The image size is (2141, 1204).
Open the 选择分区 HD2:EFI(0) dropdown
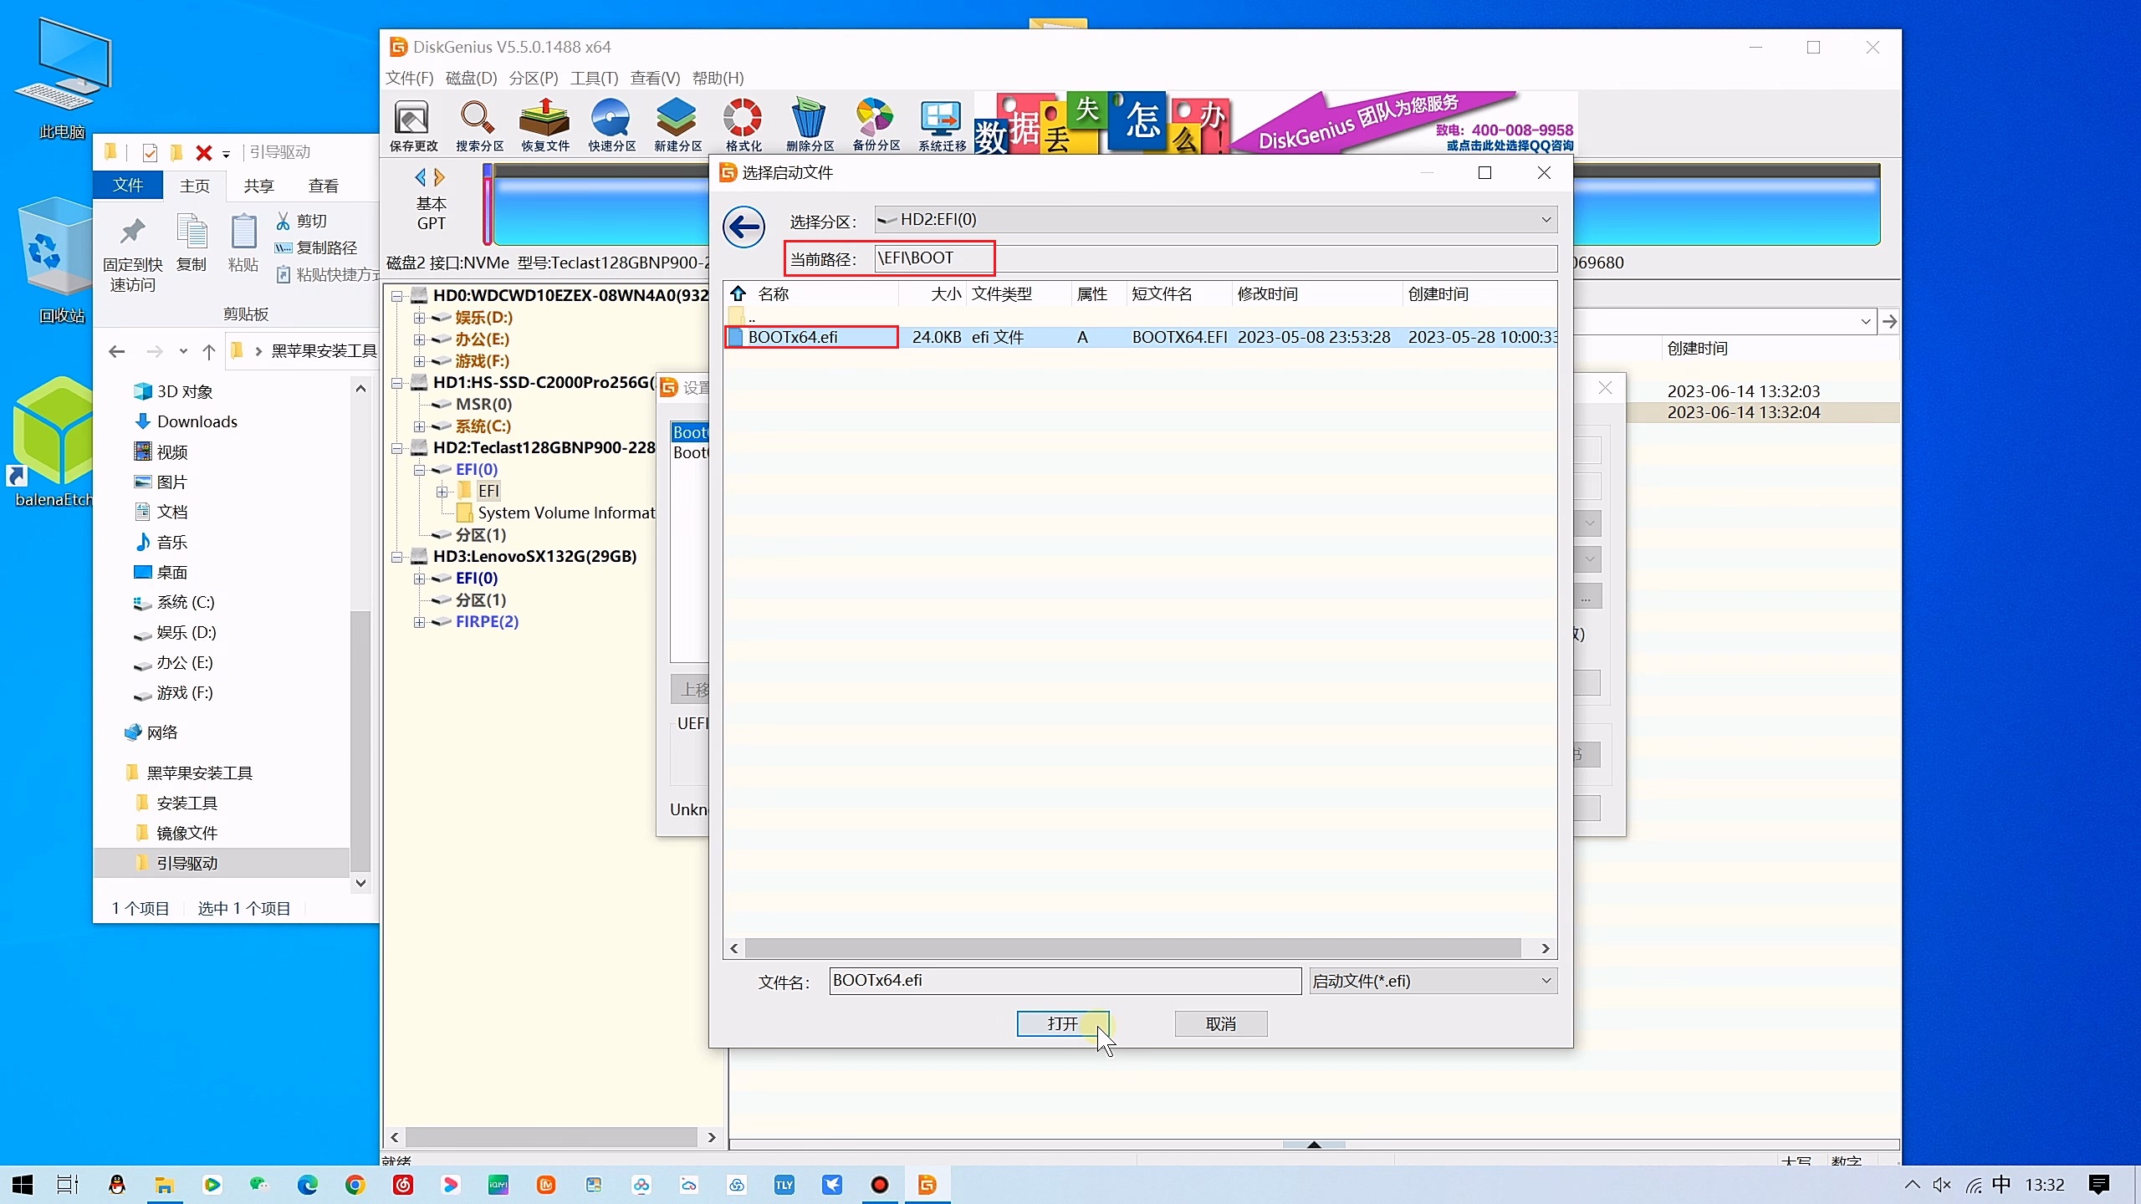point(1546,220)
